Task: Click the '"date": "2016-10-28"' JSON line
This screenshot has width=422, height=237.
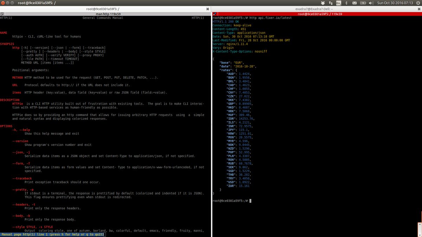Action: (238, 66)
